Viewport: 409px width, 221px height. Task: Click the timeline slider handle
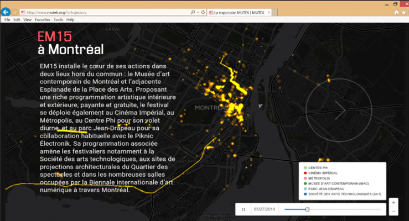(307, 209)
